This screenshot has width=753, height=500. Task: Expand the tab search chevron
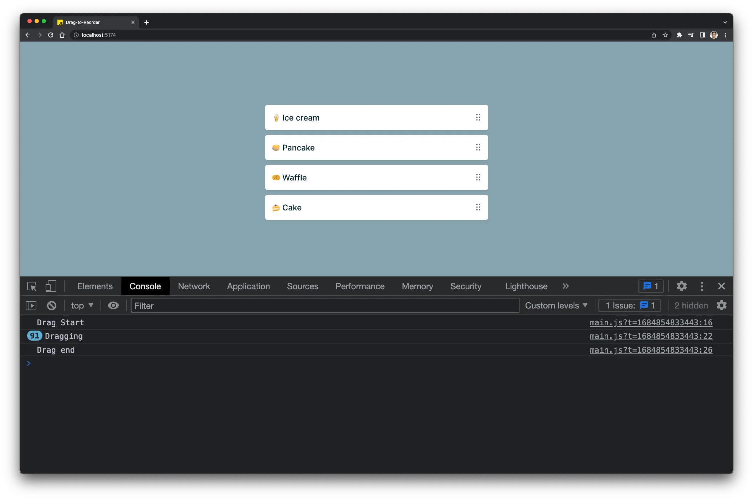[x=725, y=22]
